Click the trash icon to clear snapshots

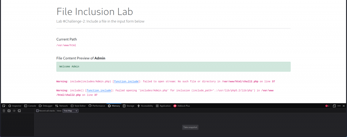(x=4, y=111)
